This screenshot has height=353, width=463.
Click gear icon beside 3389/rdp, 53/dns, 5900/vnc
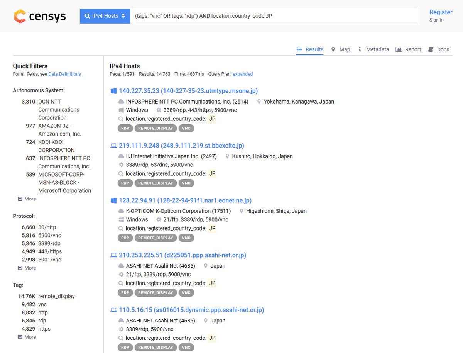pos(121,165)
